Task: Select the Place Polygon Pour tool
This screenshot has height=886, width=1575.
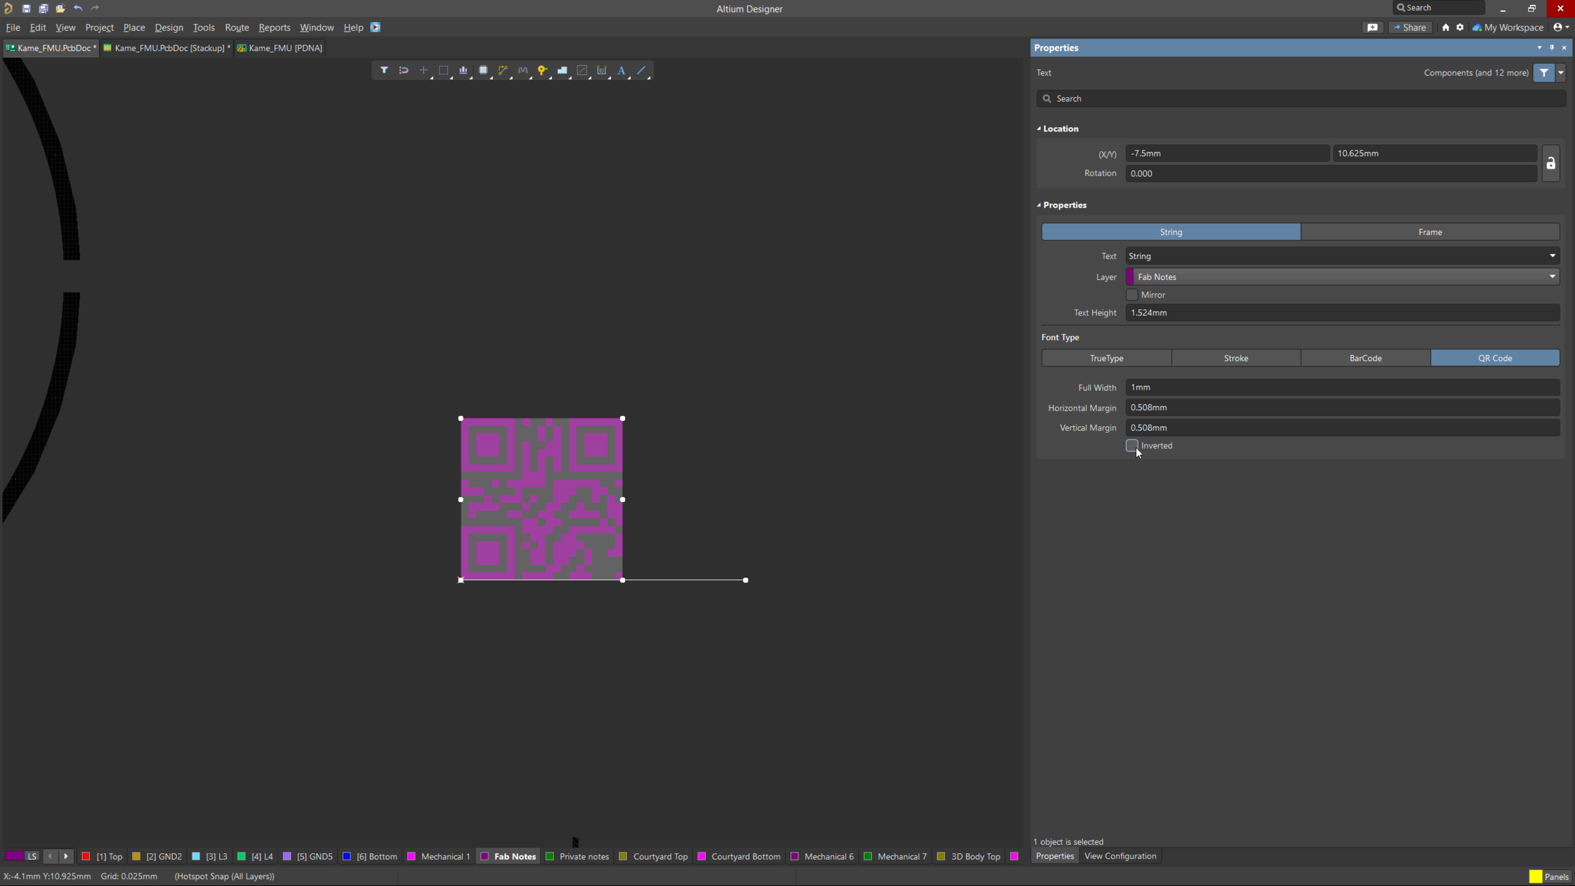Action: click(x=562, y=70)
